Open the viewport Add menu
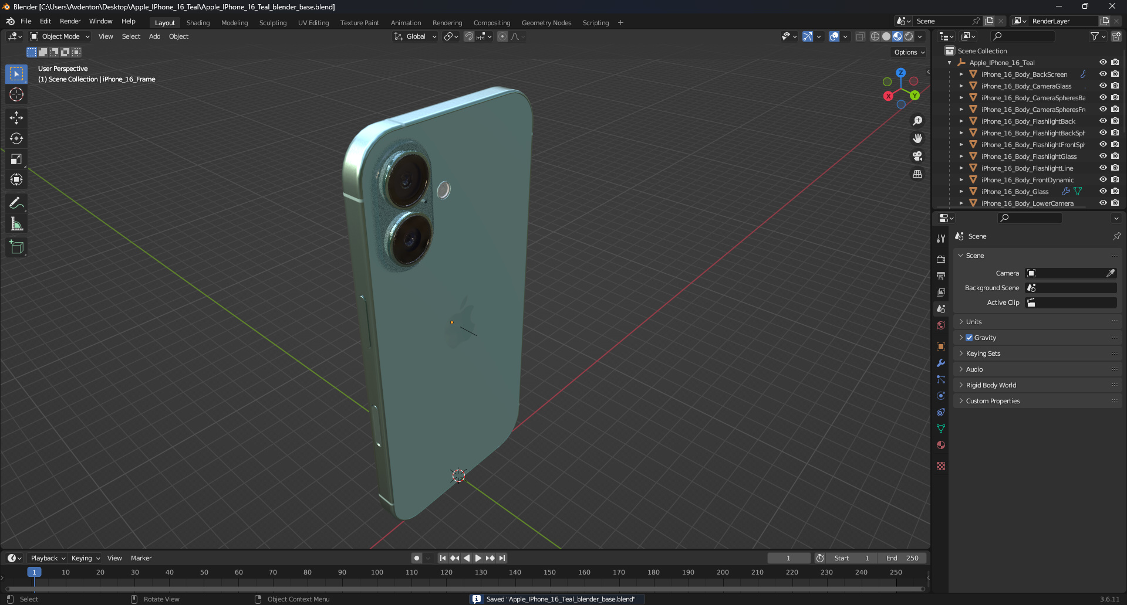The height and width of the screenshot is (605, 1127). pyautogui.click(x=155, y=36)
